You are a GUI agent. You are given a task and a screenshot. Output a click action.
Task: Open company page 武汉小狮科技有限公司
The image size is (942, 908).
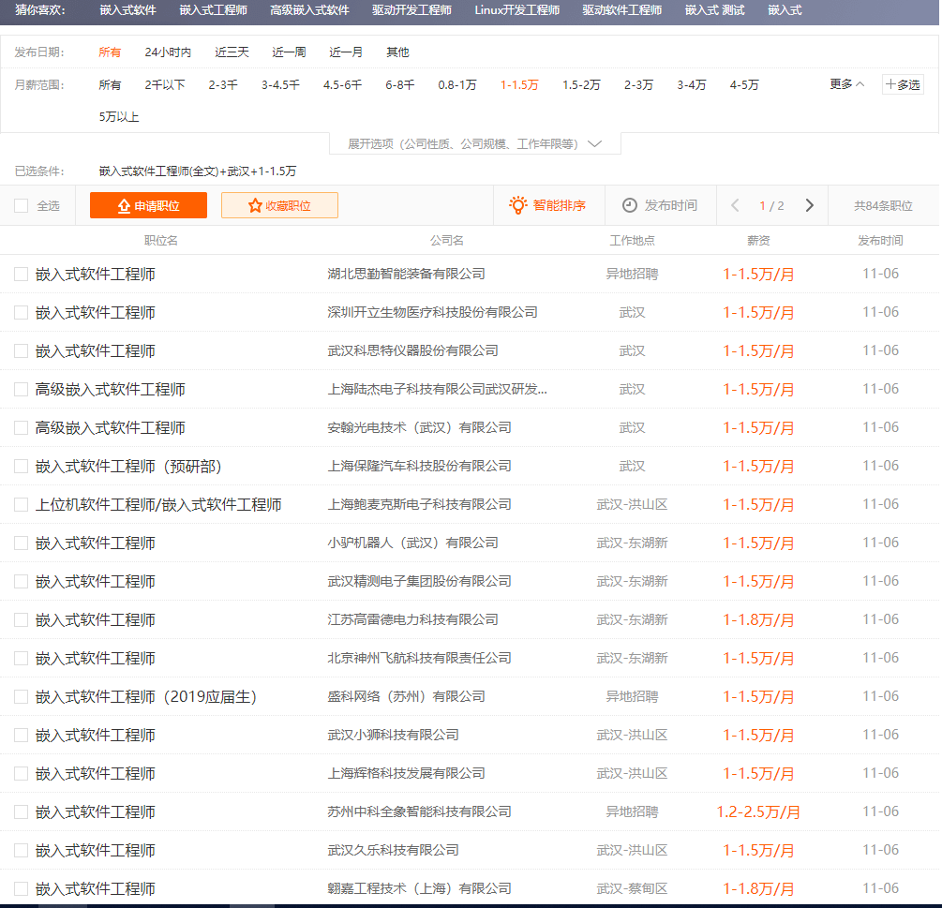pyautogui.click(x=393, y=735)
